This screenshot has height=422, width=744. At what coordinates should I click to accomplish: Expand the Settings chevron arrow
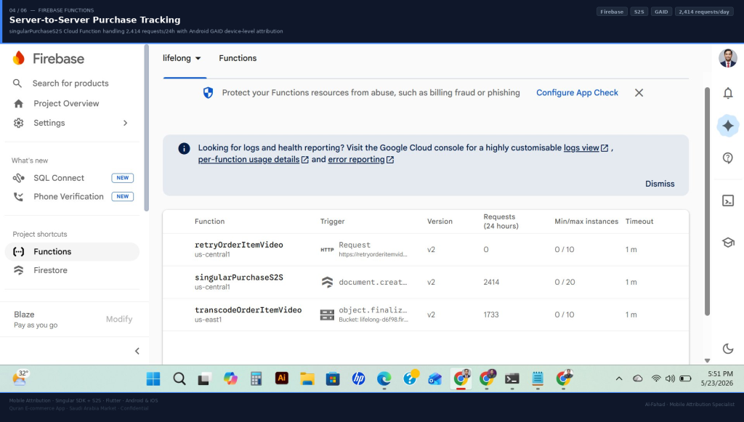[x=125, y=123]
